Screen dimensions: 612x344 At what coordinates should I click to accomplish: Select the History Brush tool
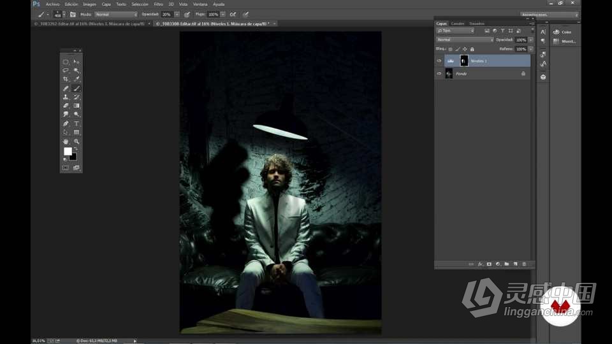(x=76, y=97)
